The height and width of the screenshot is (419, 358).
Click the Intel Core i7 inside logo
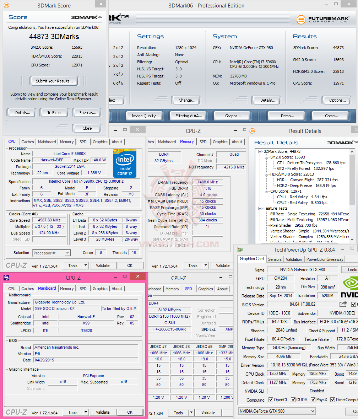pyautogui.click(x=125, y=163)
